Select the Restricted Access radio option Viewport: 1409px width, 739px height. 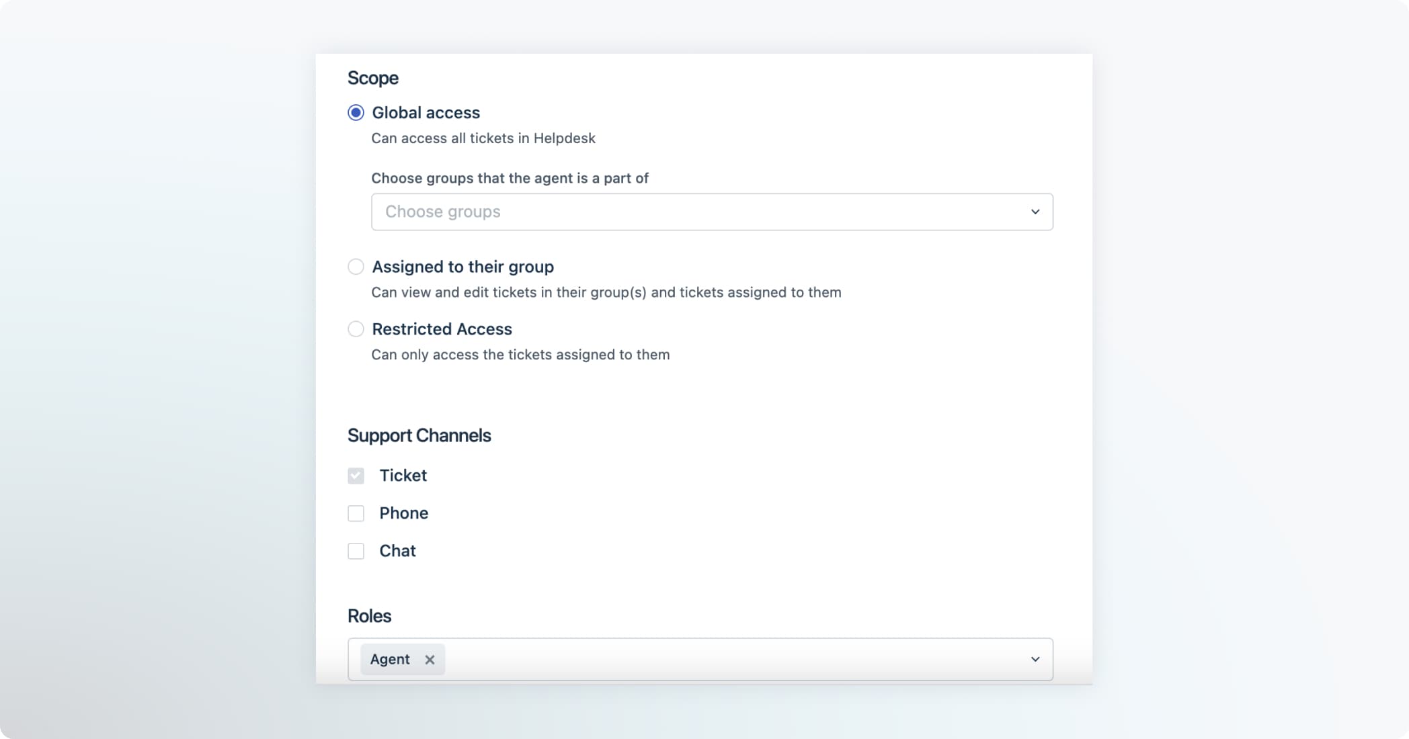[356, 329]
